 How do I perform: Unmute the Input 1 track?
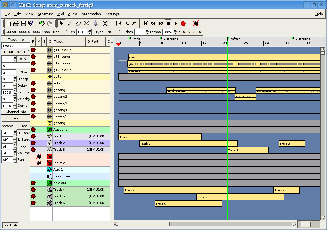point(39,156)
